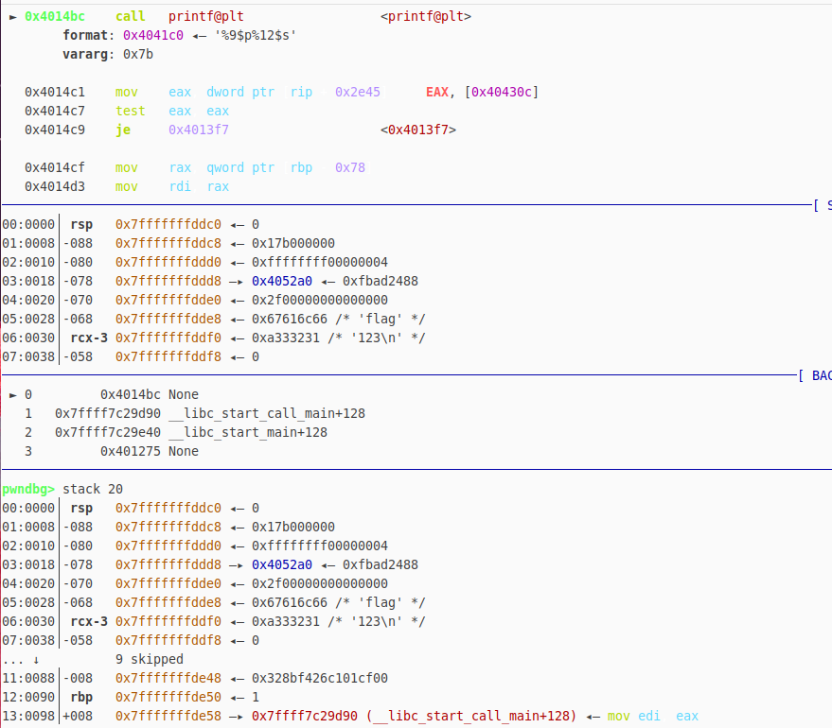Click the green pwndbg> prompt
Screen dimensions: 832x728
coord(28,489)
